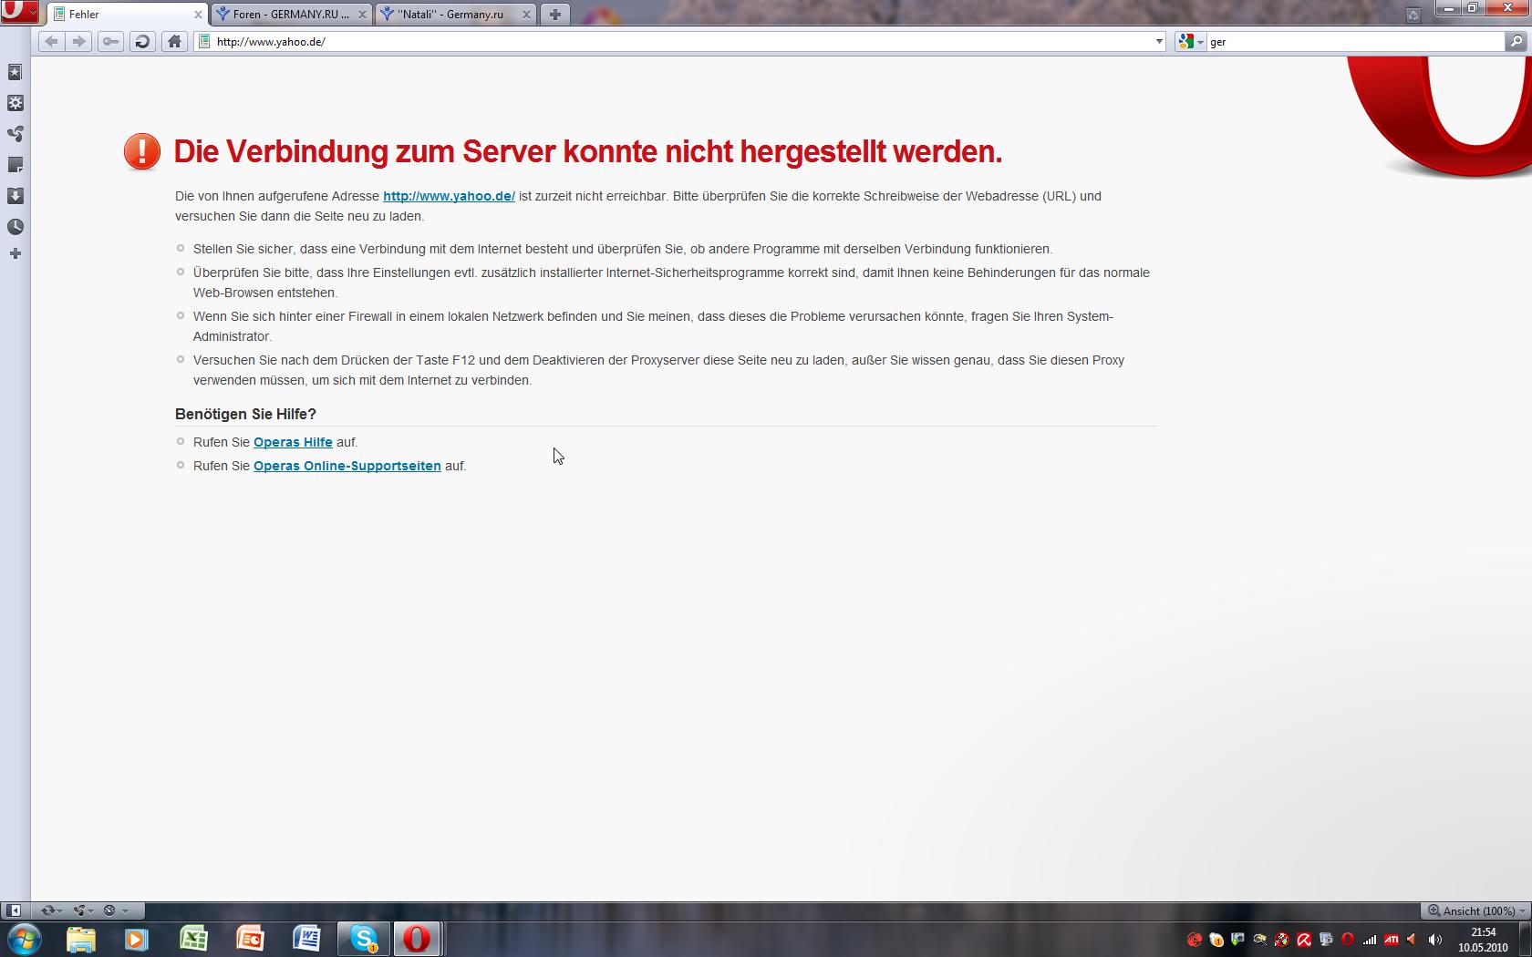The width and height of the screenshot is (1532, 957).
Task: Launch Word from the taskbar
Action: (306, 939)
